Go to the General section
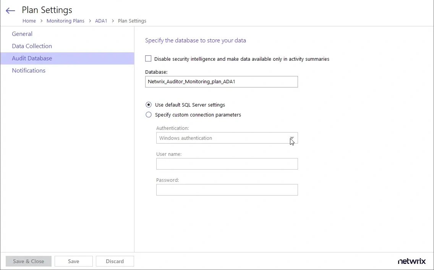The width and height of the screenshot is (434, 270). (x=22, y=34)
